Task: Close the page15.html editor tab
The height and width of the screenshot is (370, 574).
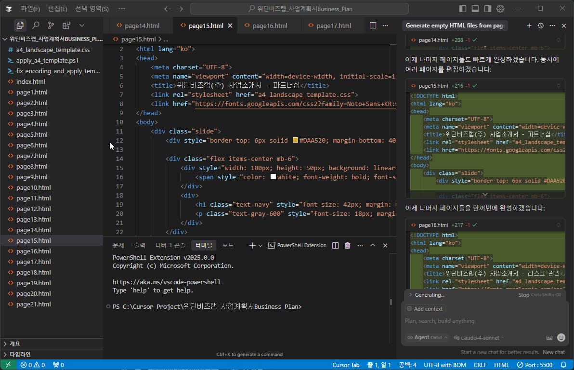Action: (x=230, y=26)
